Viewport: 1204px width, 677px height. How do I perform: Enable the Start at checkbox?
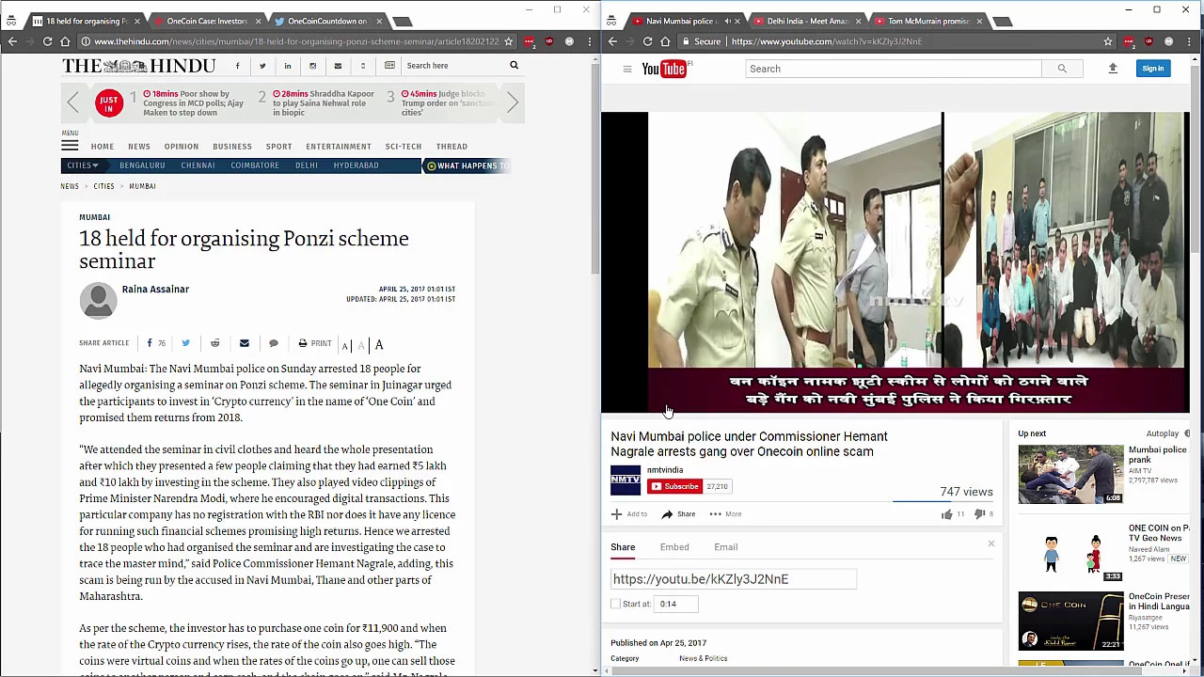(616, 604)
